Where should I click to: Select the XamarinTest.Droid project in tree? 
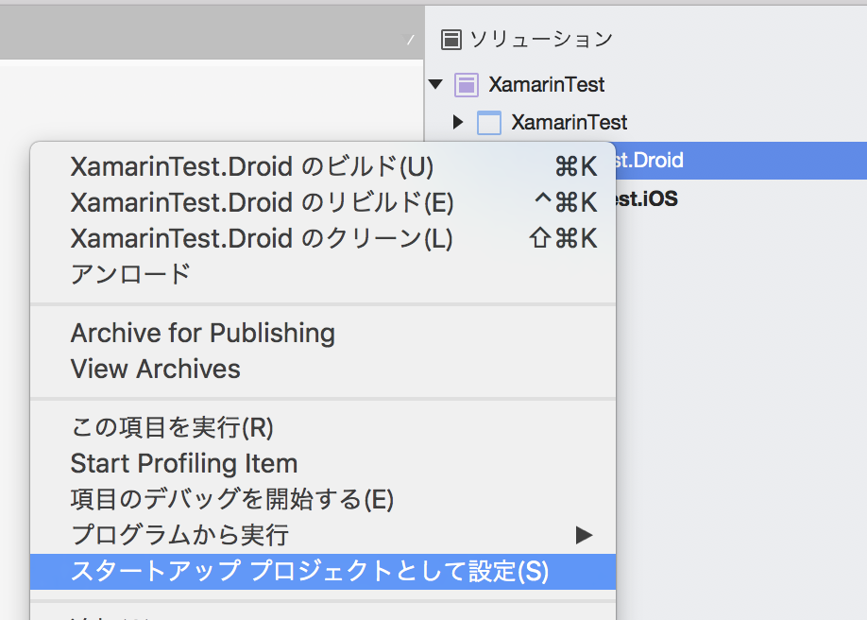tap(741, 160)
